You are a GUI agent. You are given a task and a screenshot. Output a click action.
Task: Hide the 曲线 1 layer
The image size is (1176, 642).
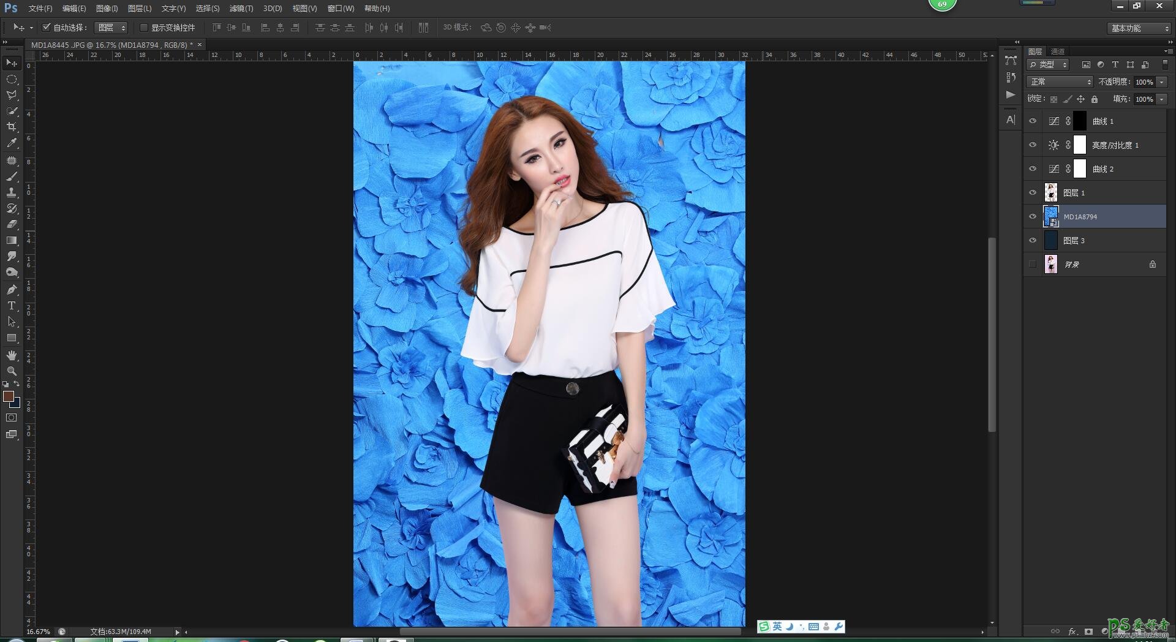1033,121
